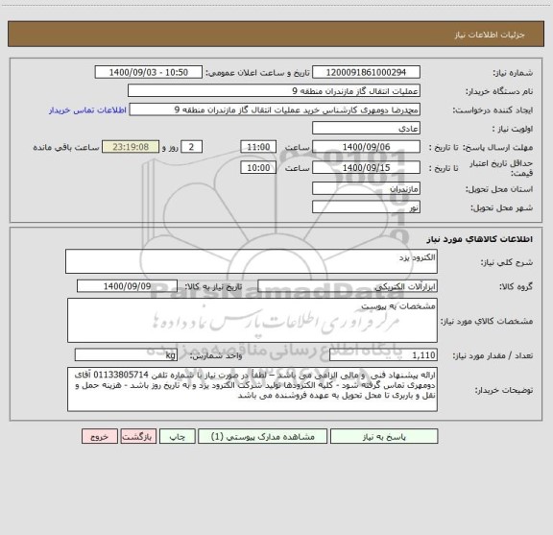Click the اولویت نیاز field عادی
553x535 pixels.
click(366, 128)
